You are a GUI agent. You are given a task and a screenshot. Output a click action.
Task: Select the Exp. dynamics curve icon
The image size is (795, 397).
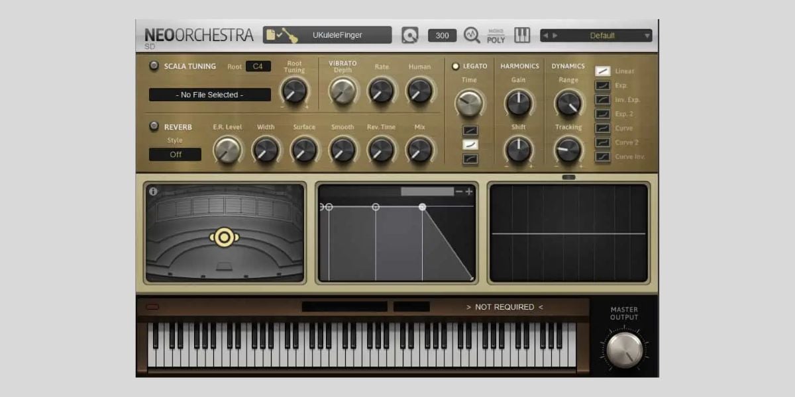pos(603,85)
